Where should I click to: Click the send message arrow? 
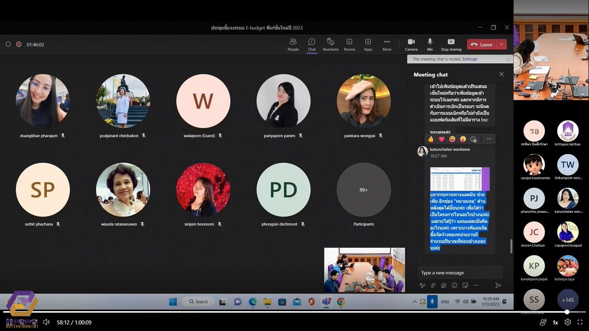498,285
